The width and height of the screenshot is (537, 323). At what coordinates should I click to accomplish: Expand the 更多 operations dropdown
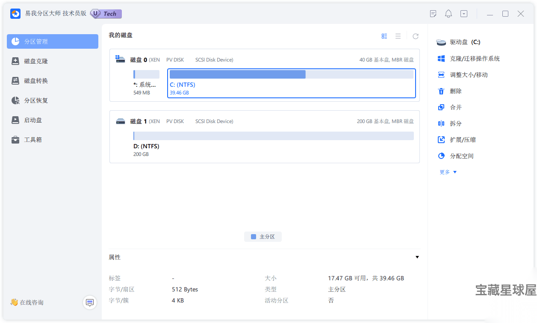pyautogui.click(x=448, y=172)
